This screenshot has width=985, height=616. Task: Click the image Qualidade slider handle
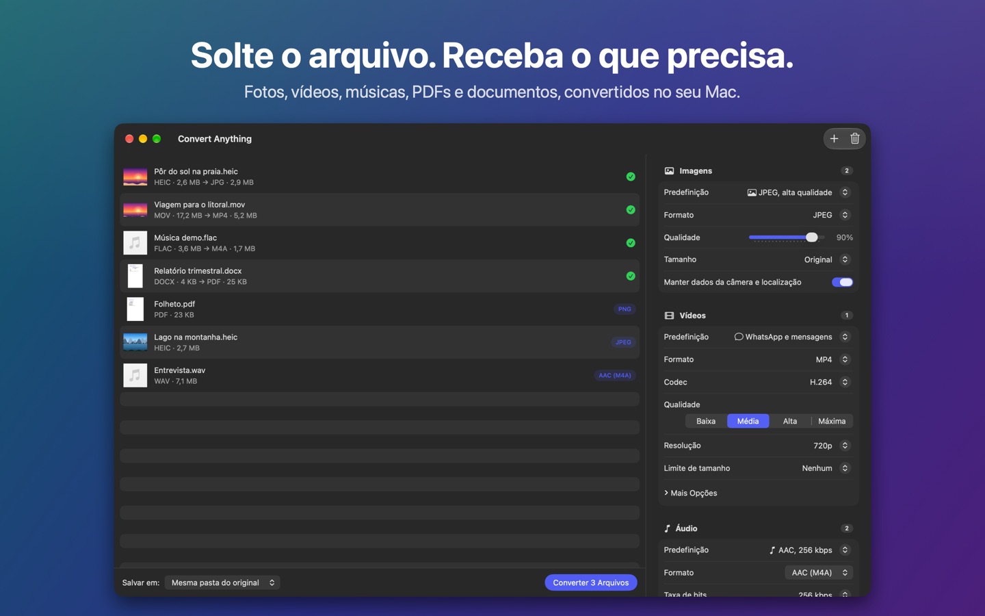click(811, 238)
